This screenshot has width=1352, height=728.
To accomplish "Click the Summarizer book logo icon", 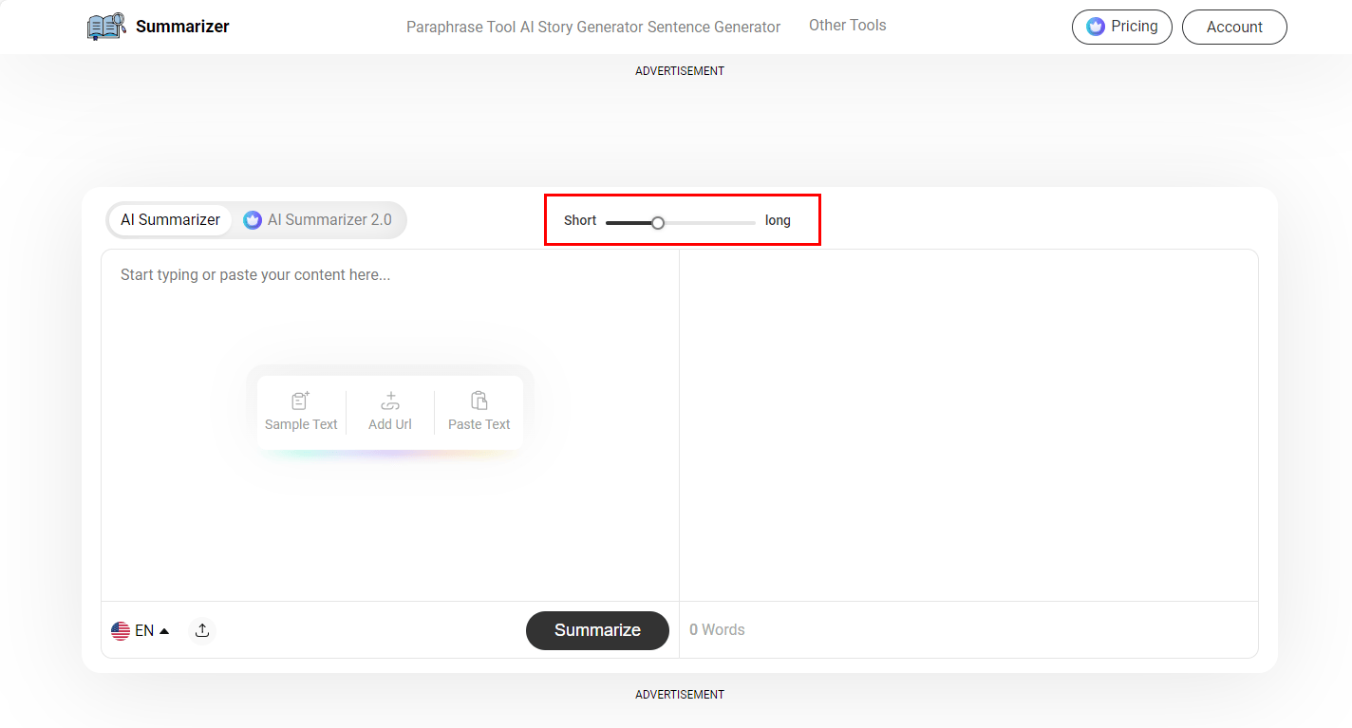I will point(106,27).
